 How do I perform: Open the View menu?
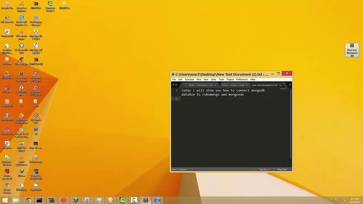[206, 79]
